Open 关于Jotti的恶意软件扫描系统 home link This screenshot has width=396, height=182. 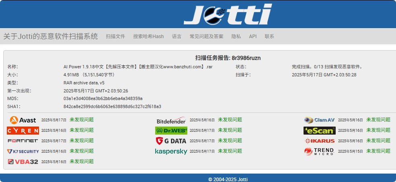51,36
